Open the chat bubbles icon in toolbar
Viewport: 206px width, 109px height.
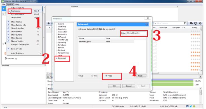click(x=191, y=23)
